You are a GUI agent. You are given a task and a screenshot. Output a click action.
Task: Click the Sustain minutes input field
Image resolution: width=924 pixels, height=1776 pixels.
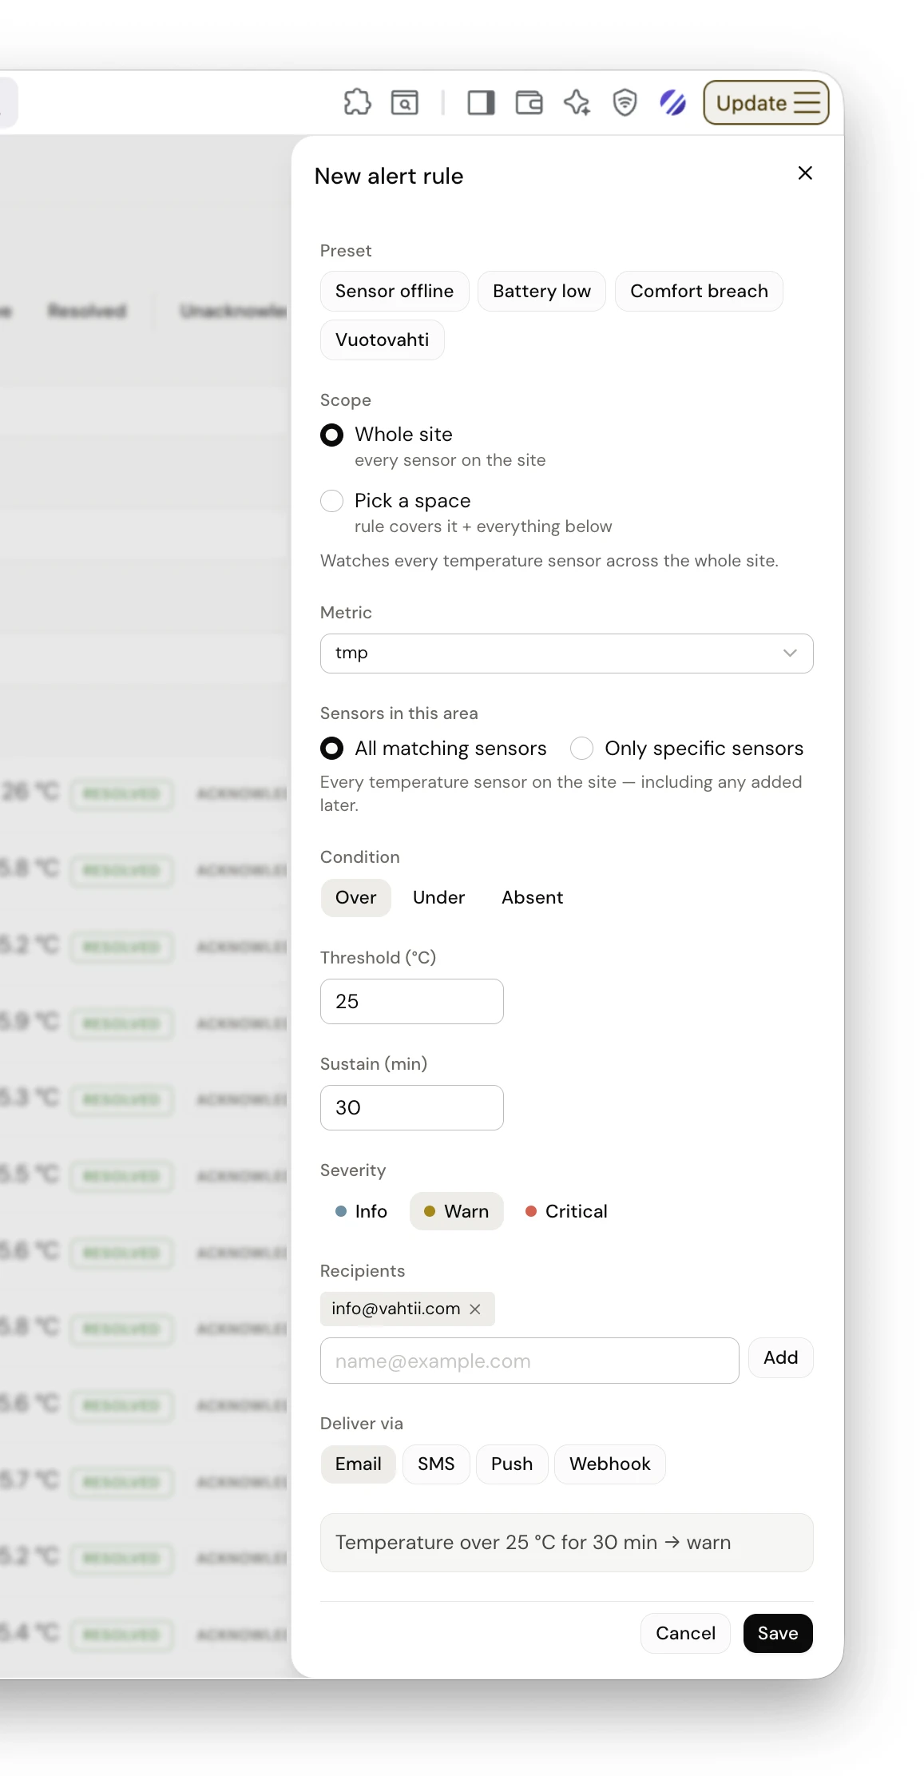(x=412, y=1108)
